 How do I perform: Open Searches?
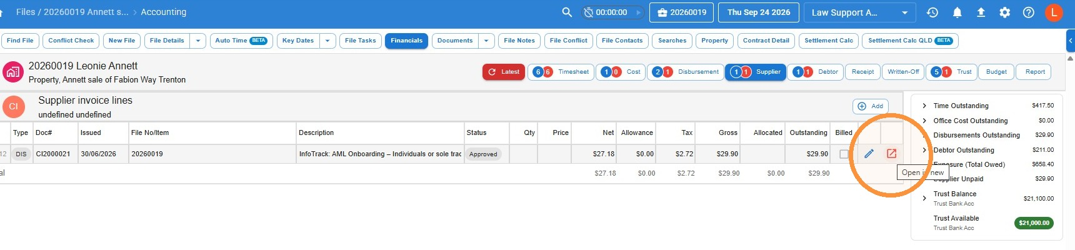point(672,41)
